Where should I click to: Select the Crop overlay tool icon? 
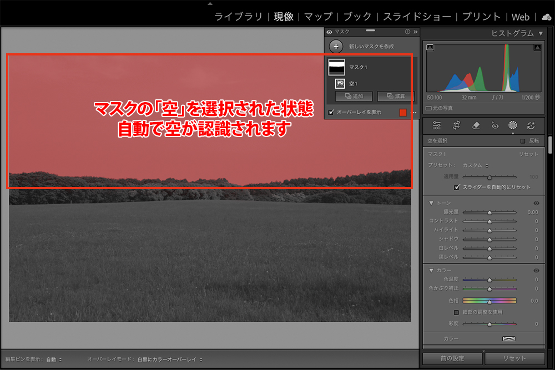click(456, 125)
